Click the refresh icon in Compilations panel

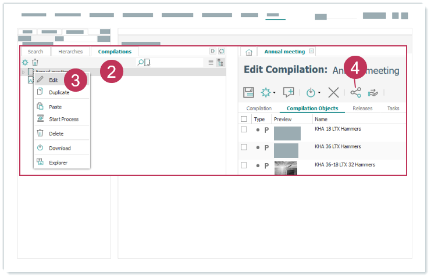click(x=222, y=52)
